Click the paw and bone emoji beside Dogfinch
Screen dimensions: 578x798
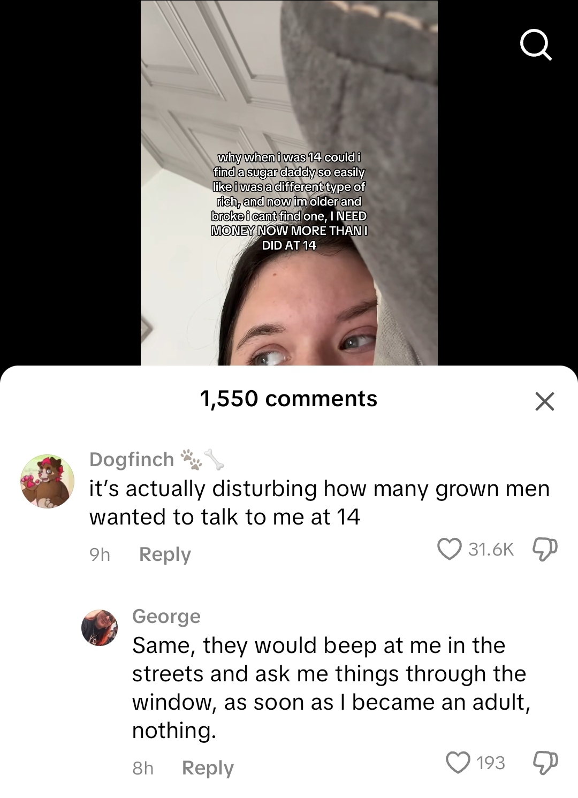[202, 459]
